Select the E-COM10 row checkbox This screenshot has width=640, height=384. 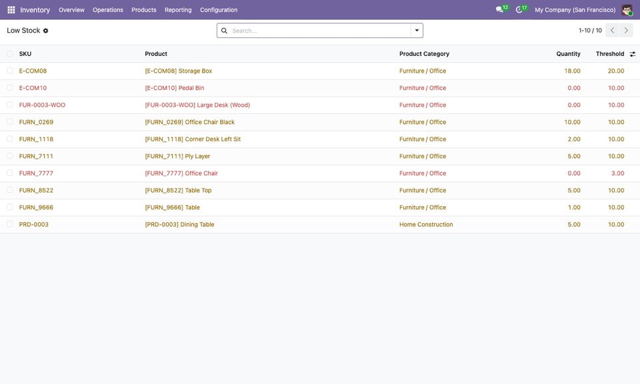(10, 88)
